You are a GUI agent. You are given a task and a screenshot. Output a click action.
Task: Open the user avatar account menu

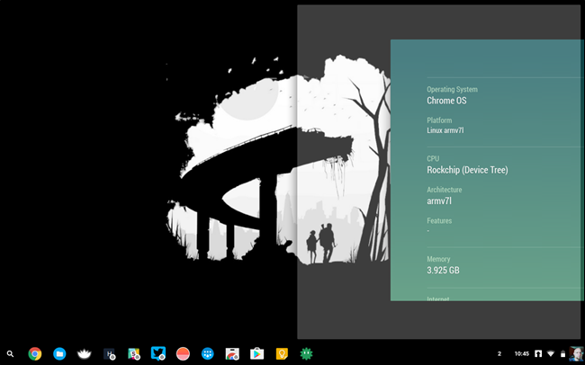(x=576, y=354)
